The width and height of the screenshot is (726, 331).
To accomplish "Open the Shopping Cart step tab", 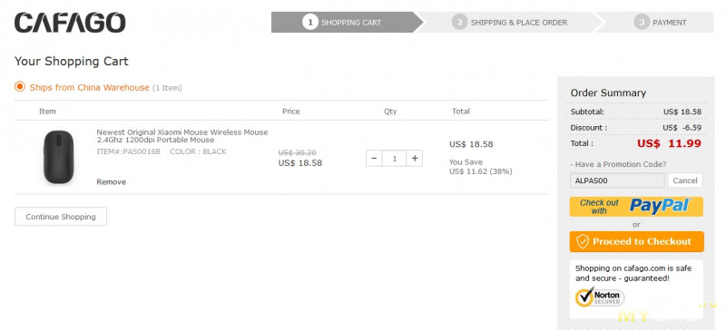I will (x=348, y=23).
